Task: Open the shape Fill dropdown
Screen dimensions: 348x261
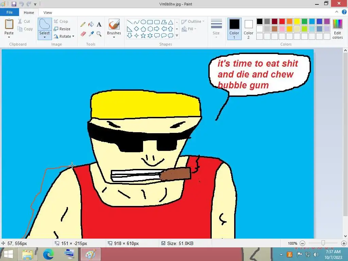Action: [x=189, y=29]
